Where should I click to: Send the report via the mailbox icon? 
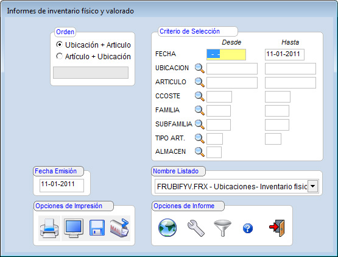pyautogui.click(x=119, y=228)
